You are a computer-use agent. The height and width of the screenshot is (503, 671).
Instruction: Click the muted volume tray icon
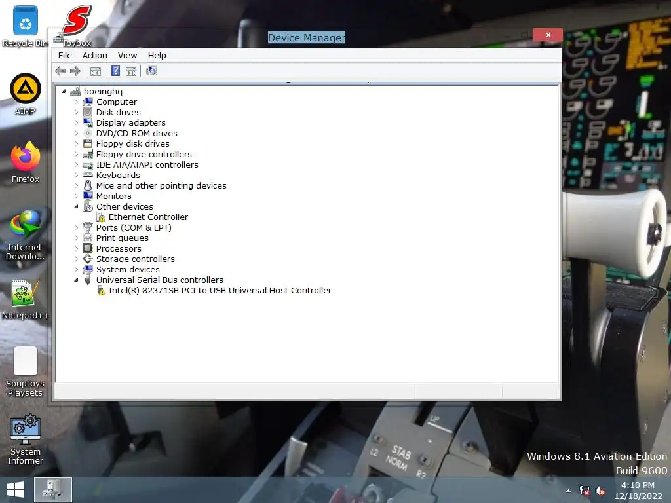(600, 491)
